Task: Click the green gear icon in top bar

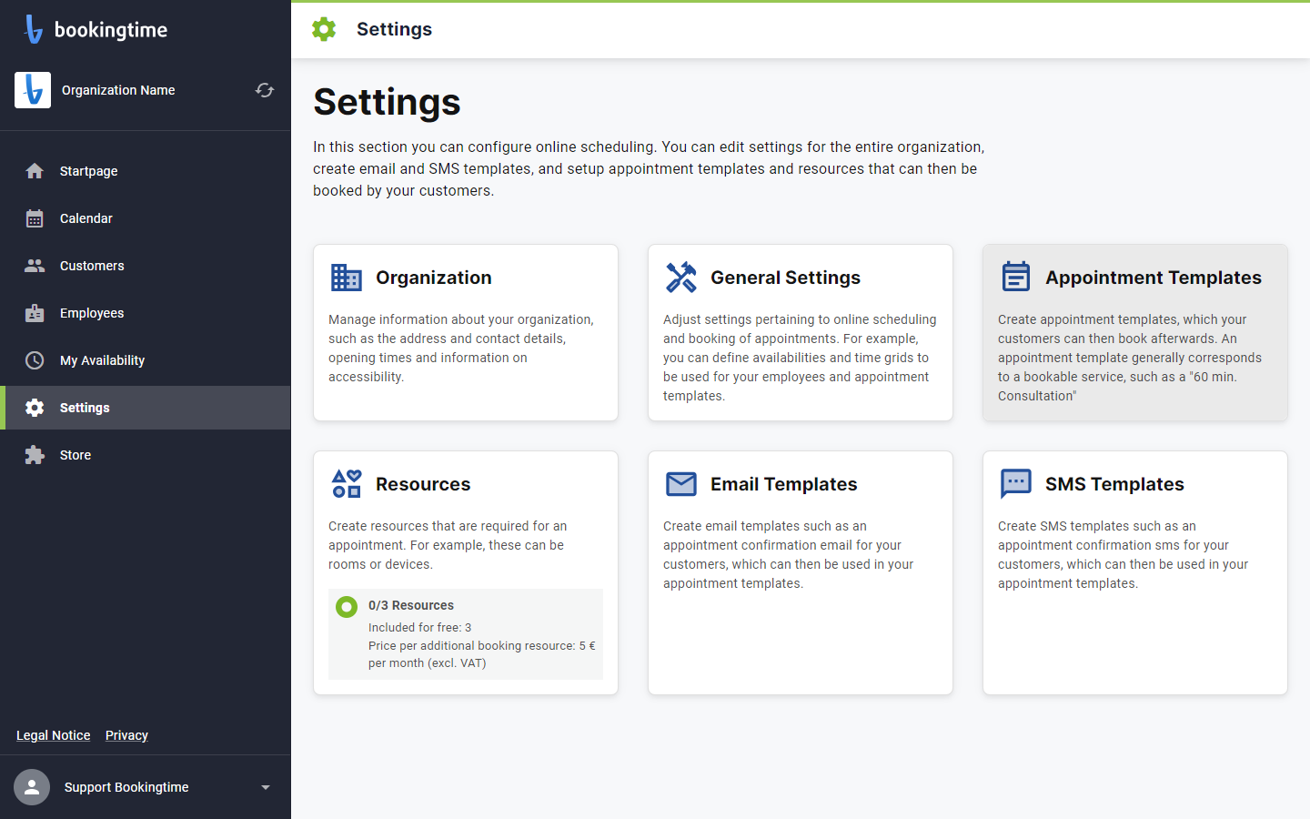Action: (324, 29)
